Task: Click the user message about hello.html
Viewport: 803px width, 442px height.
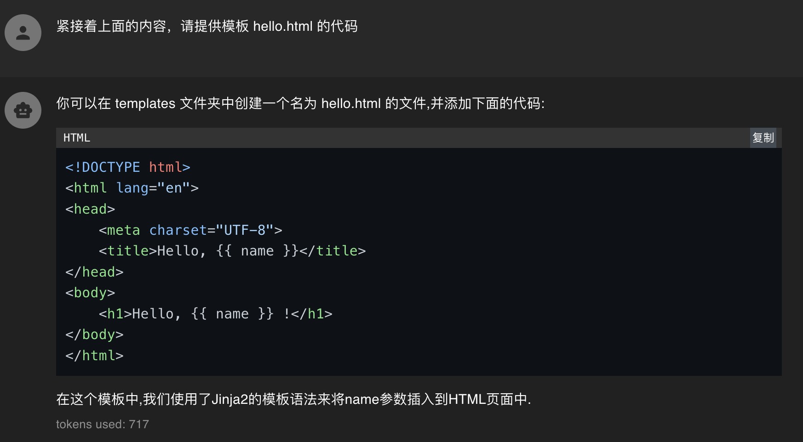Action: tap(207, 26)
